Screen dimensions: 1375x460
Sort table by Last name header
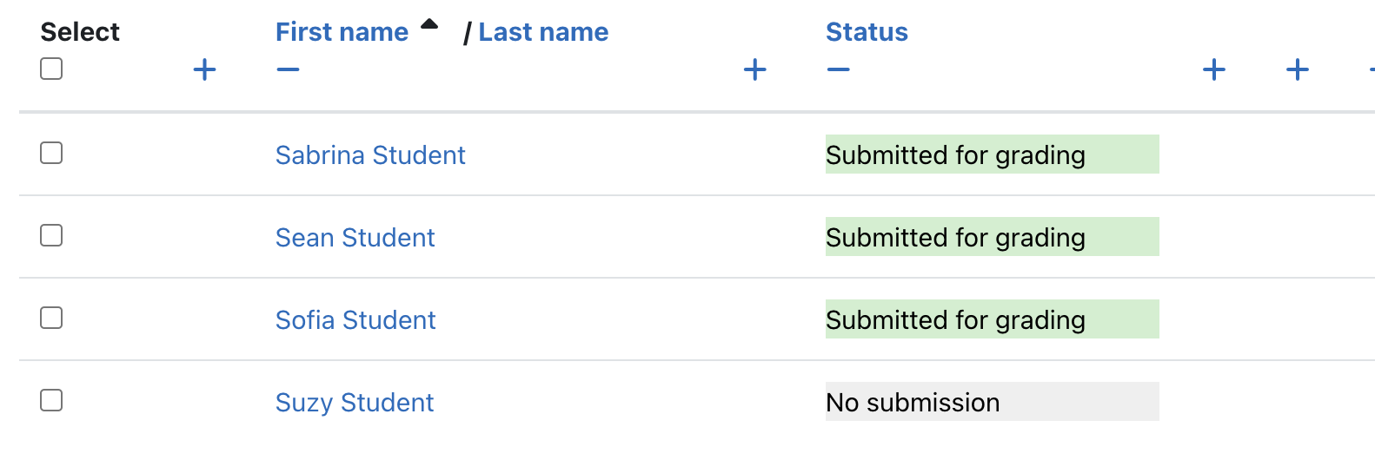tap(543, 32)
